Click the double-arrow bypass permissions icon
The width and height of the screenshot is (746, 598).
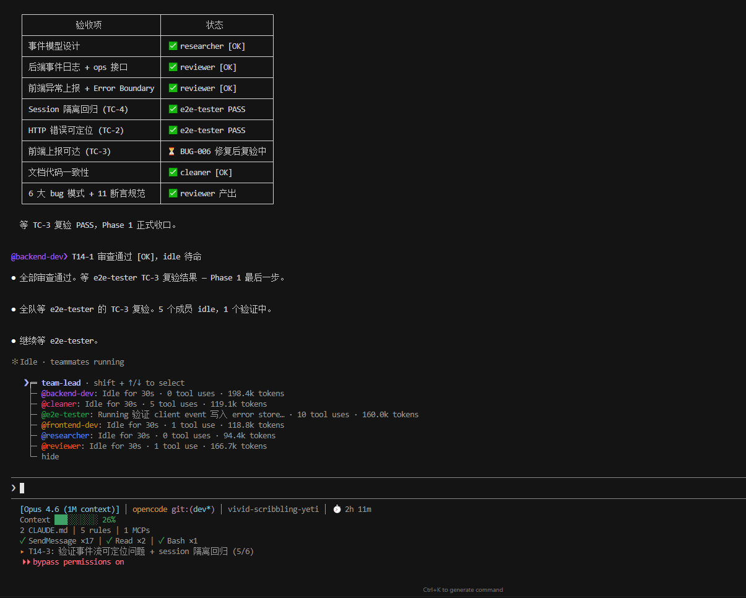(26, 562)
